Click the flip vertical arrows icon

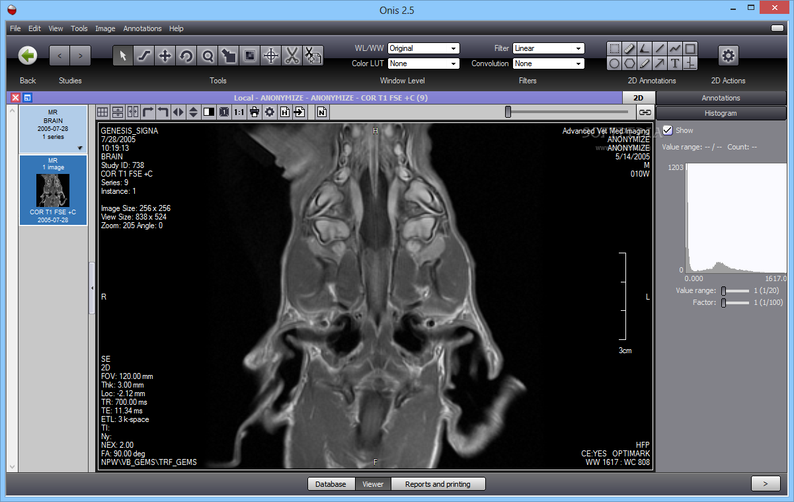(193, 112)
